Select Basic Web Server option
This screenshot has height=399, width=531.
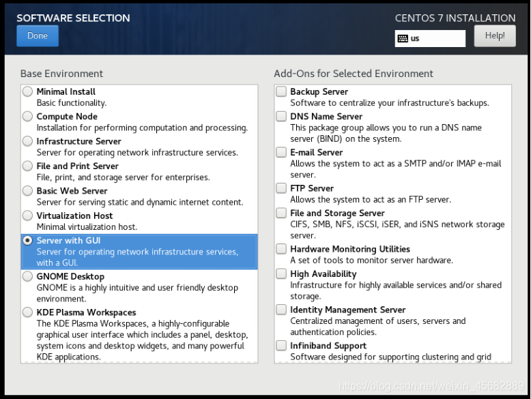pos(27,190)
